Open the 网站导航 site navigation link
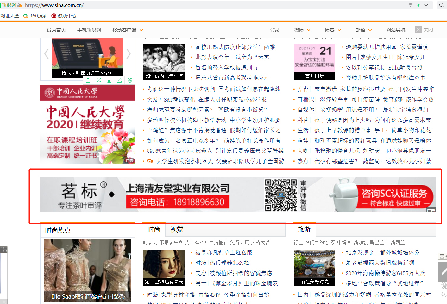Viewport: 447px width, 304px height. [x=395, y=30]
